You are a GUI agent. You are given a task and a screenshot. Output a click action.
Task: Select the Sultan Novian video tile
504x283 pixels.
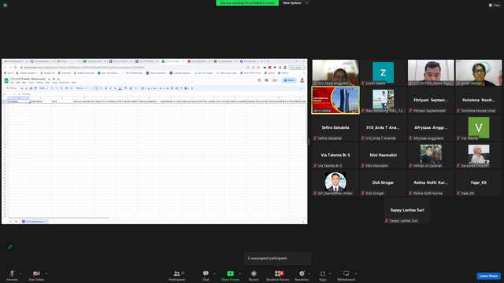(x=479, y=73)
